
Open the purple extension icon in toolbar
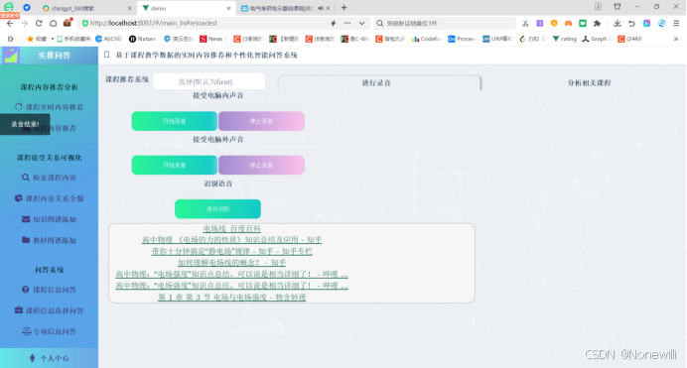coord(540,23)
